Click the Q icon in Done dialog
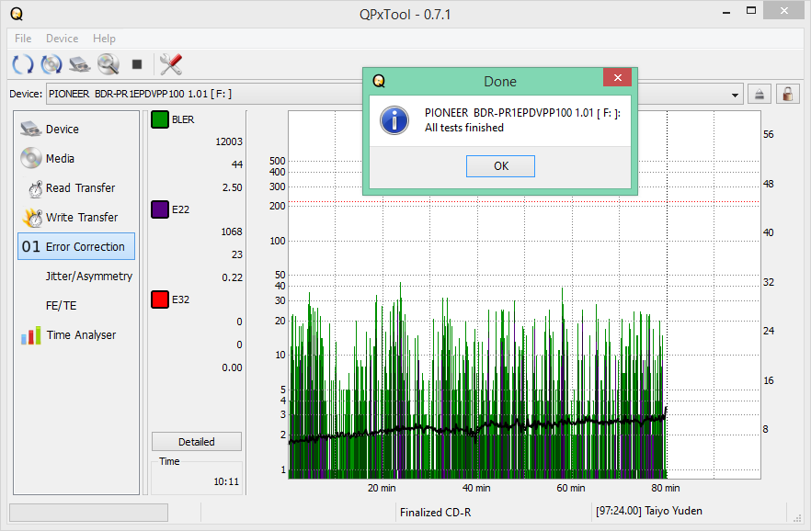811x531 pixels. [x=379, y=81]
